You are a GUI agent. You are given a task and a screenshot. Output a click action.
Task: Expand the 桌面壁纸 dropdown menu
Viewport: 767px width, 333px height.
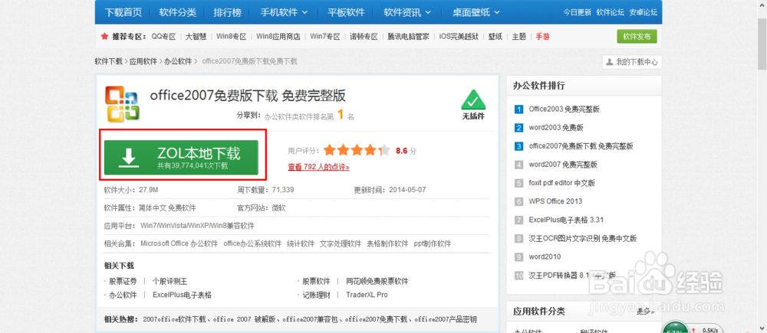[476, 12]
